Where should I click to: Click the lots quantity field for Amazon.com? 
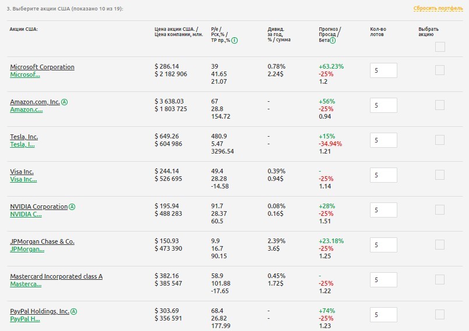(383, 105)
